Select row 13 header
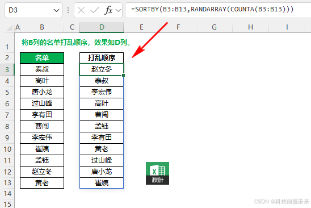Viewport: 311px width, 208px height. pyautogui.click(x=7, y=183)
